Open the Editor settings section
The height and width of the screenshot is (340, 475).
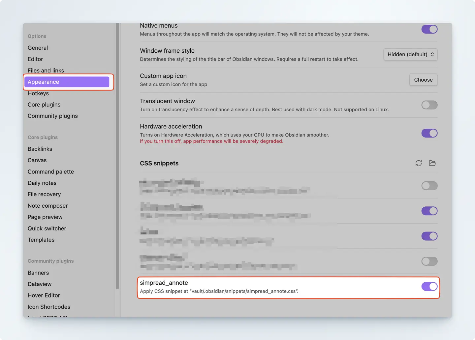[x=35, y=59]
